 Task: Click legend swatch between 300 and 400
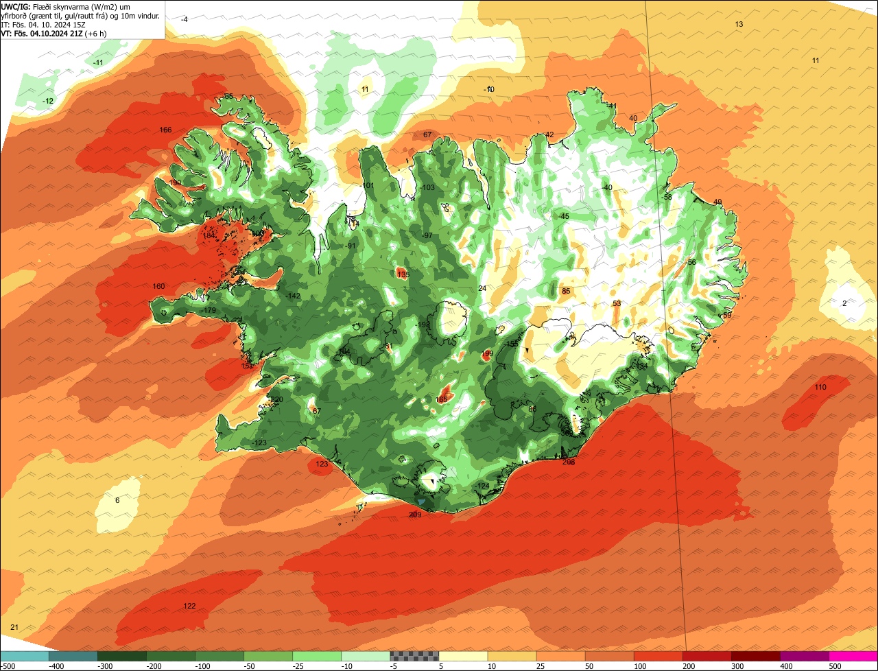(x=755, y=656)
